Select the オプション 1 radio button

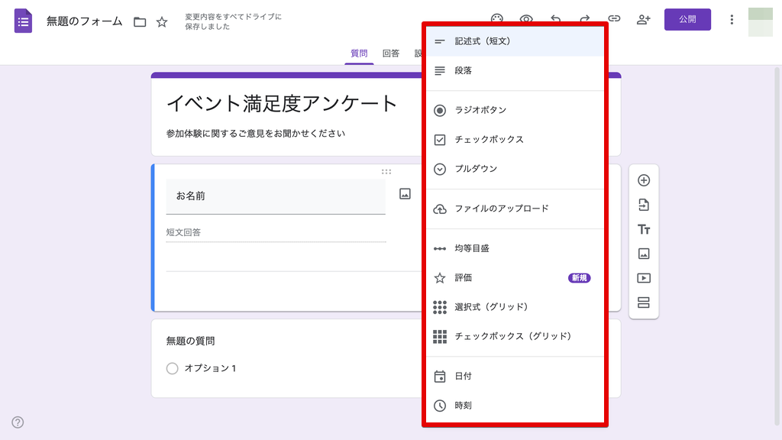coord(173,368)
